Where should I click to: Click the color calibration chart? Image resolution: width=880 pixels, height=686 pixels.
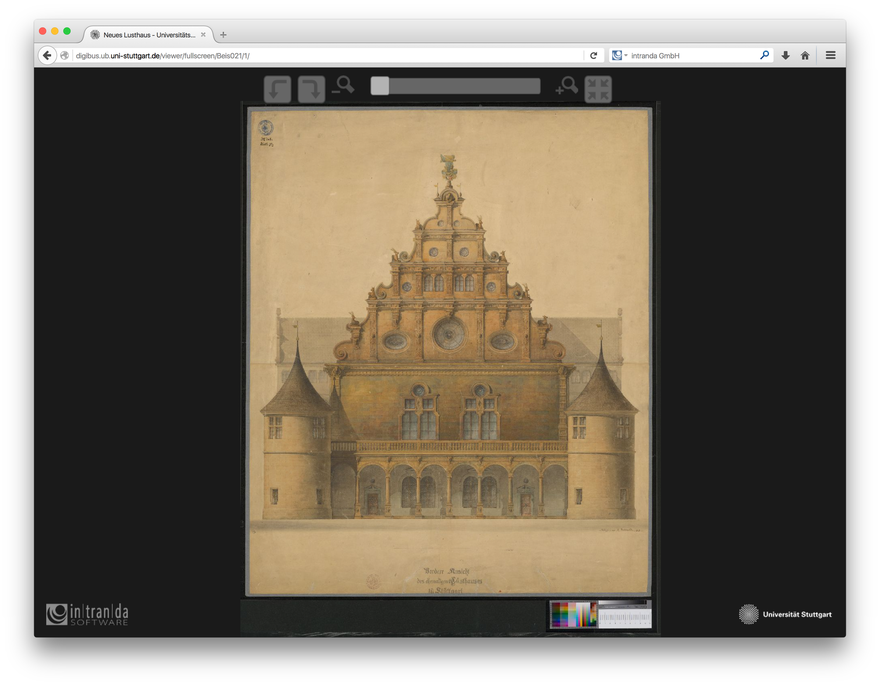(574, 614)
